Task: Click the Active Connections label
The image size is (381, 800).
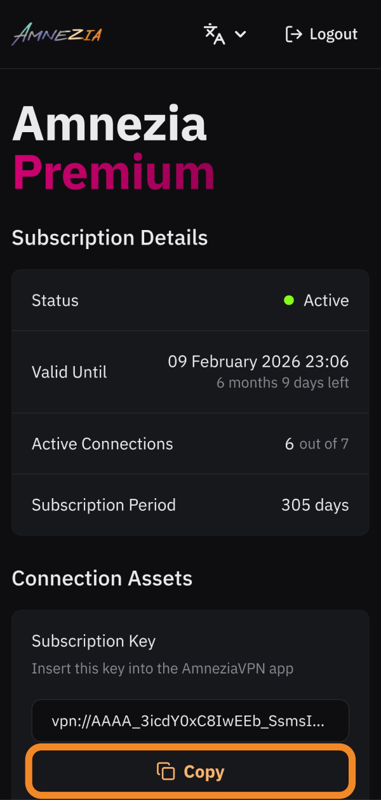Action: click(x=102, y=444)
